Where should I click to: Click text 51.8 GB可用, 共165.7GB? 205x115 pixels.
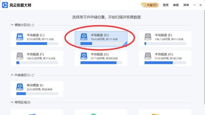pyautogui.click(x=168, y=58)
